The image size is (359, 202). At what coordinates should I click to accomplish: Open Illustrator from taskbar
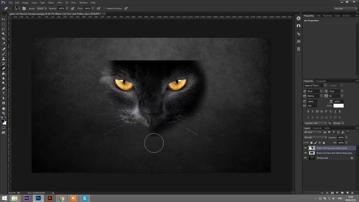pos(50,198)
